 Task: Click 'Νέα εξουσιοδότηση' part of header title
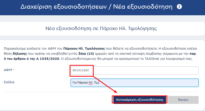[143, 7]
